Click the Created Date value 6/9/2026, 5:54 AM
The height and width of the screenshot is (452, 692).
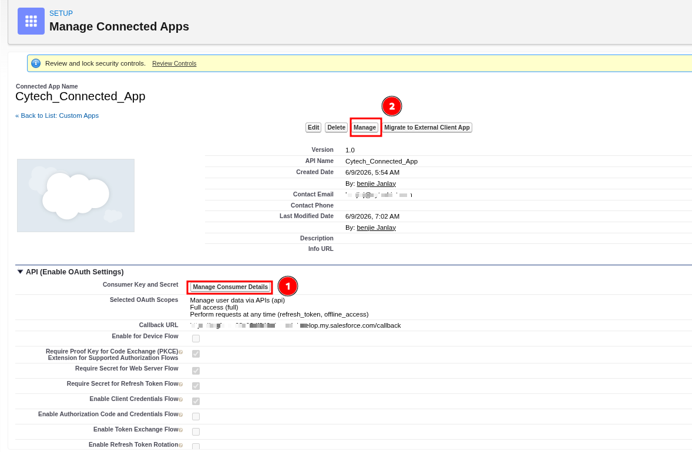coord(372,172)
